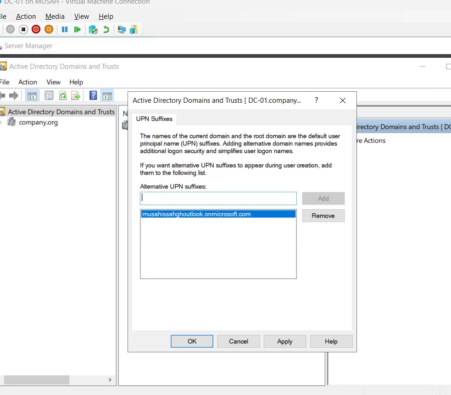
Task: Click the tree pane horizontal scrollbar thumb
Action: (37, 380)
